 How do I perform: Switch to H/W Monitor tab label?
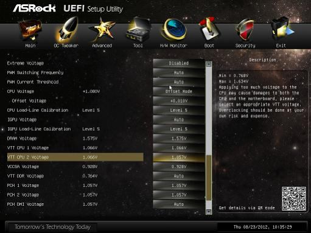pos(173,46)
